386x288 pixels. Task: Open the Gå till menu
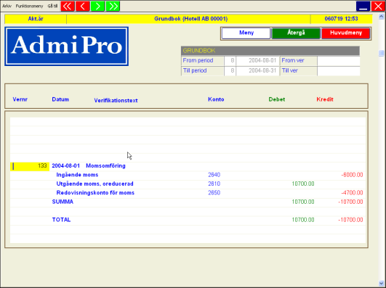tap(52, 6)
